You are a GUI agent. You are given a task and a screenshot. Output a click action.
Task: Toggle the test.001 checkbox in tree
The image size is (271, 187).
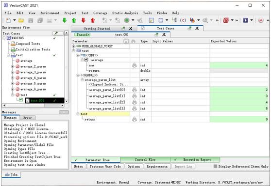[x=21, y=100]
